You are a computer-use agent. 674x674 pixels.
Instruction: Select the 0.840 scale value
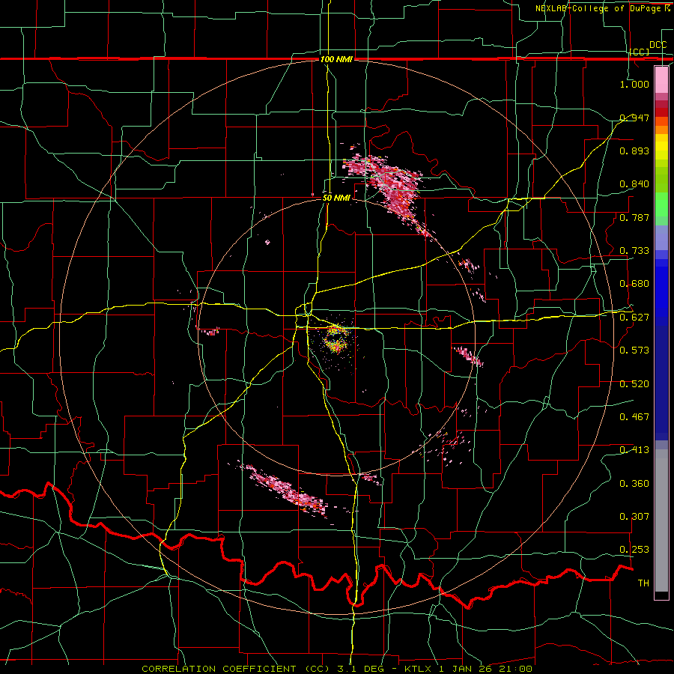pyautogui.click(x=634, y=184)
